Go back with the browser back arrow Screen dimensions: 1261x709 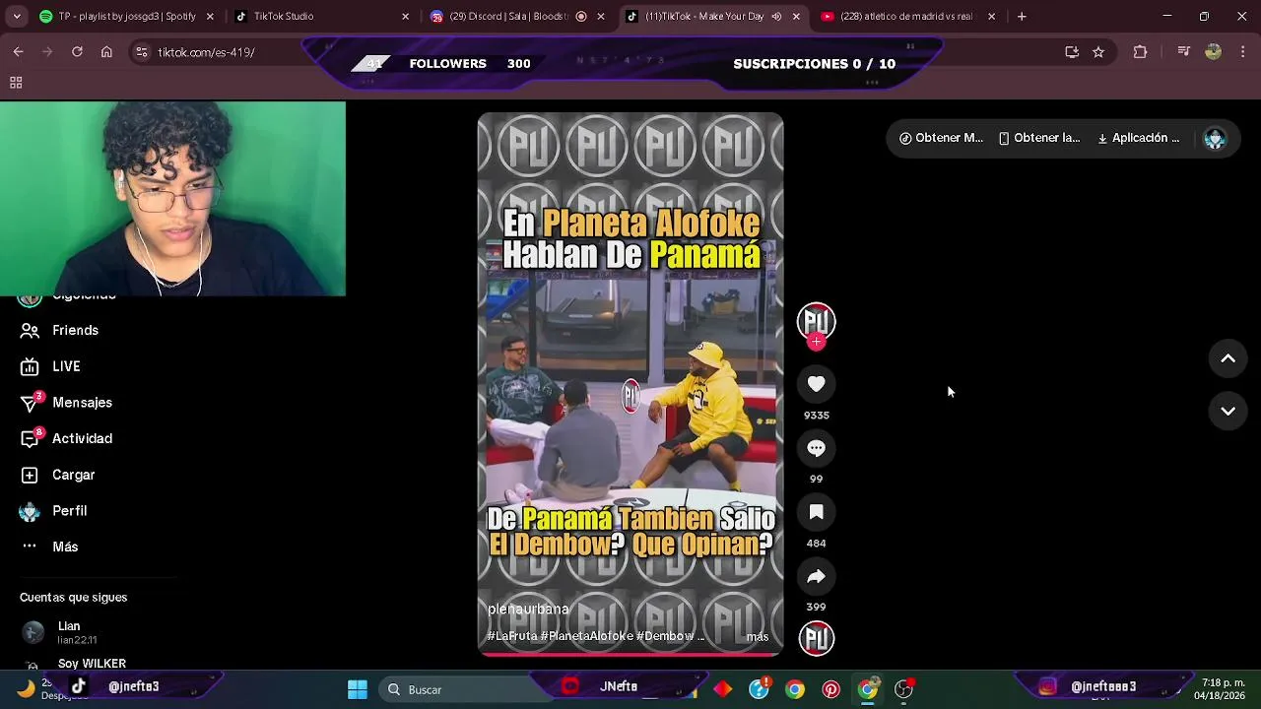pyautogui.click(x=18, y=52)
